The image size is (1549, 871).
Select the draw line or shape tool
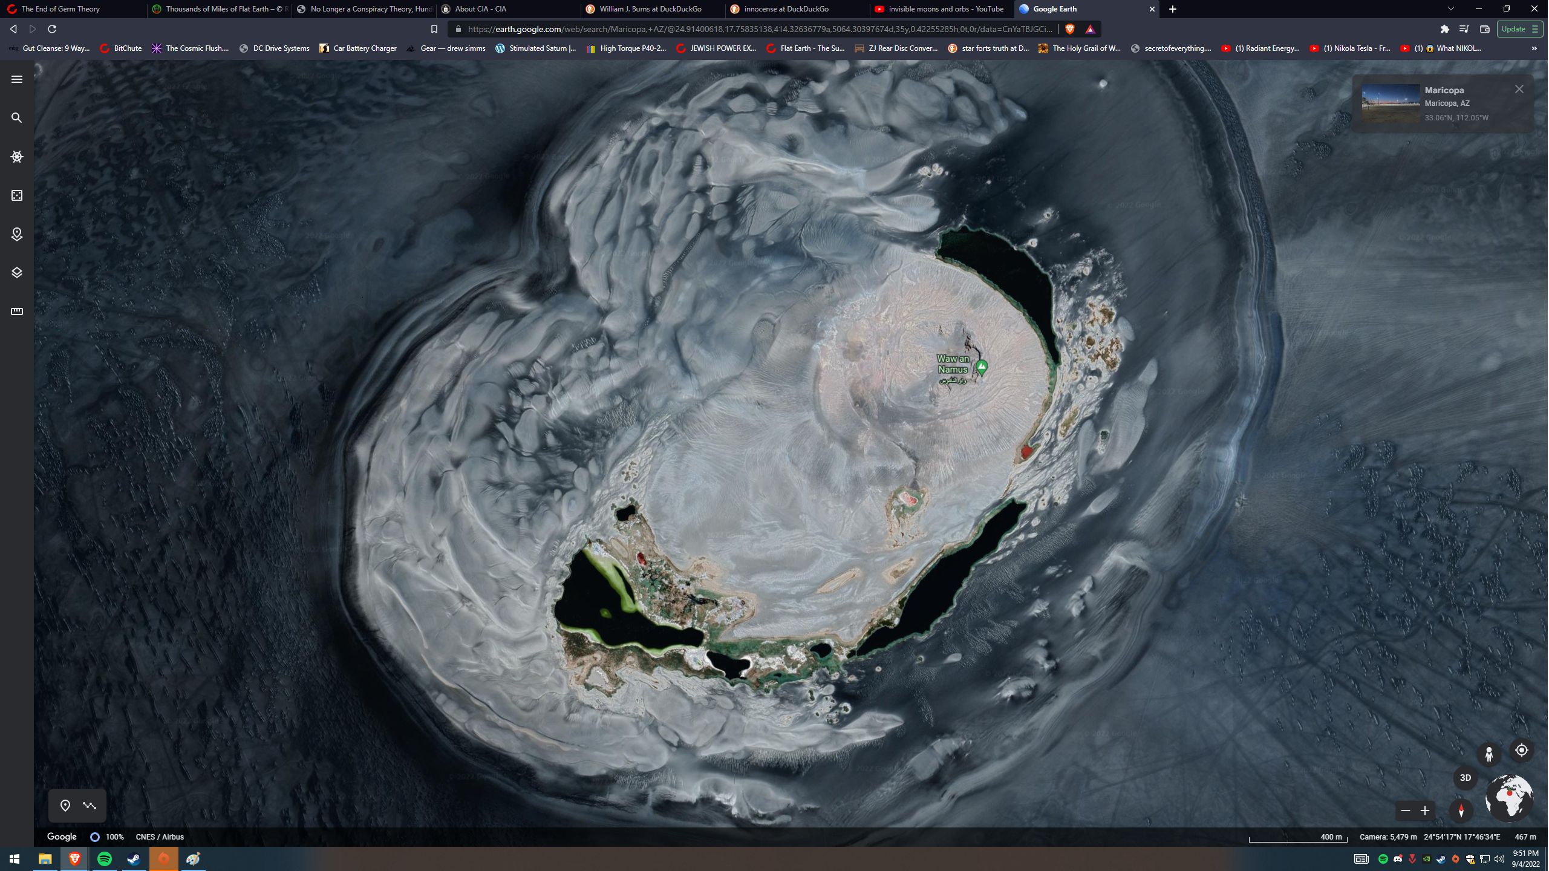click(90, 806)
